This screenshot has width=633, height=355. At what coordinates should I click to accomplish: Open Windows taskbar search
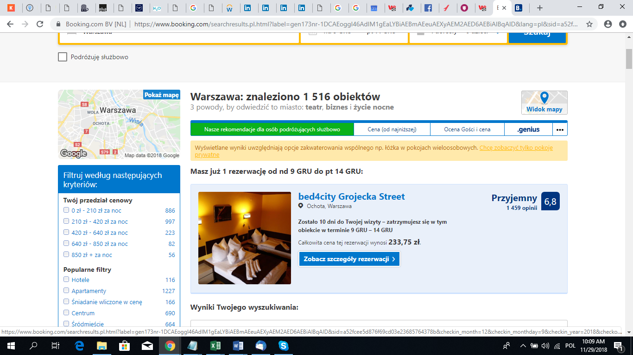click(x=33, y=346)
